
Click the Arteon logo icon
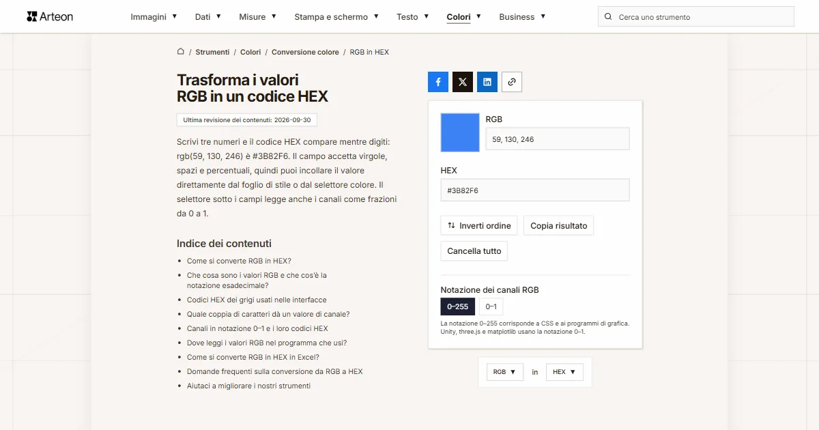click(x=32, y=16)
